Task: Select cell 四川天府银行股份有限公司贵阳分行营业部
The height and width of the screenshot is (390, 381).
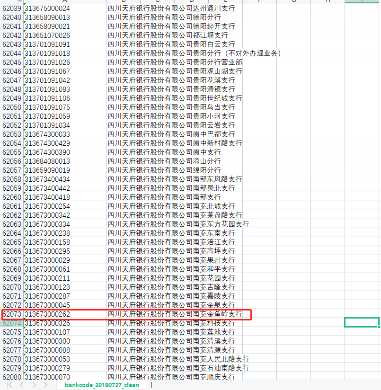Action: pyautogui.click(x=175, y=62)
